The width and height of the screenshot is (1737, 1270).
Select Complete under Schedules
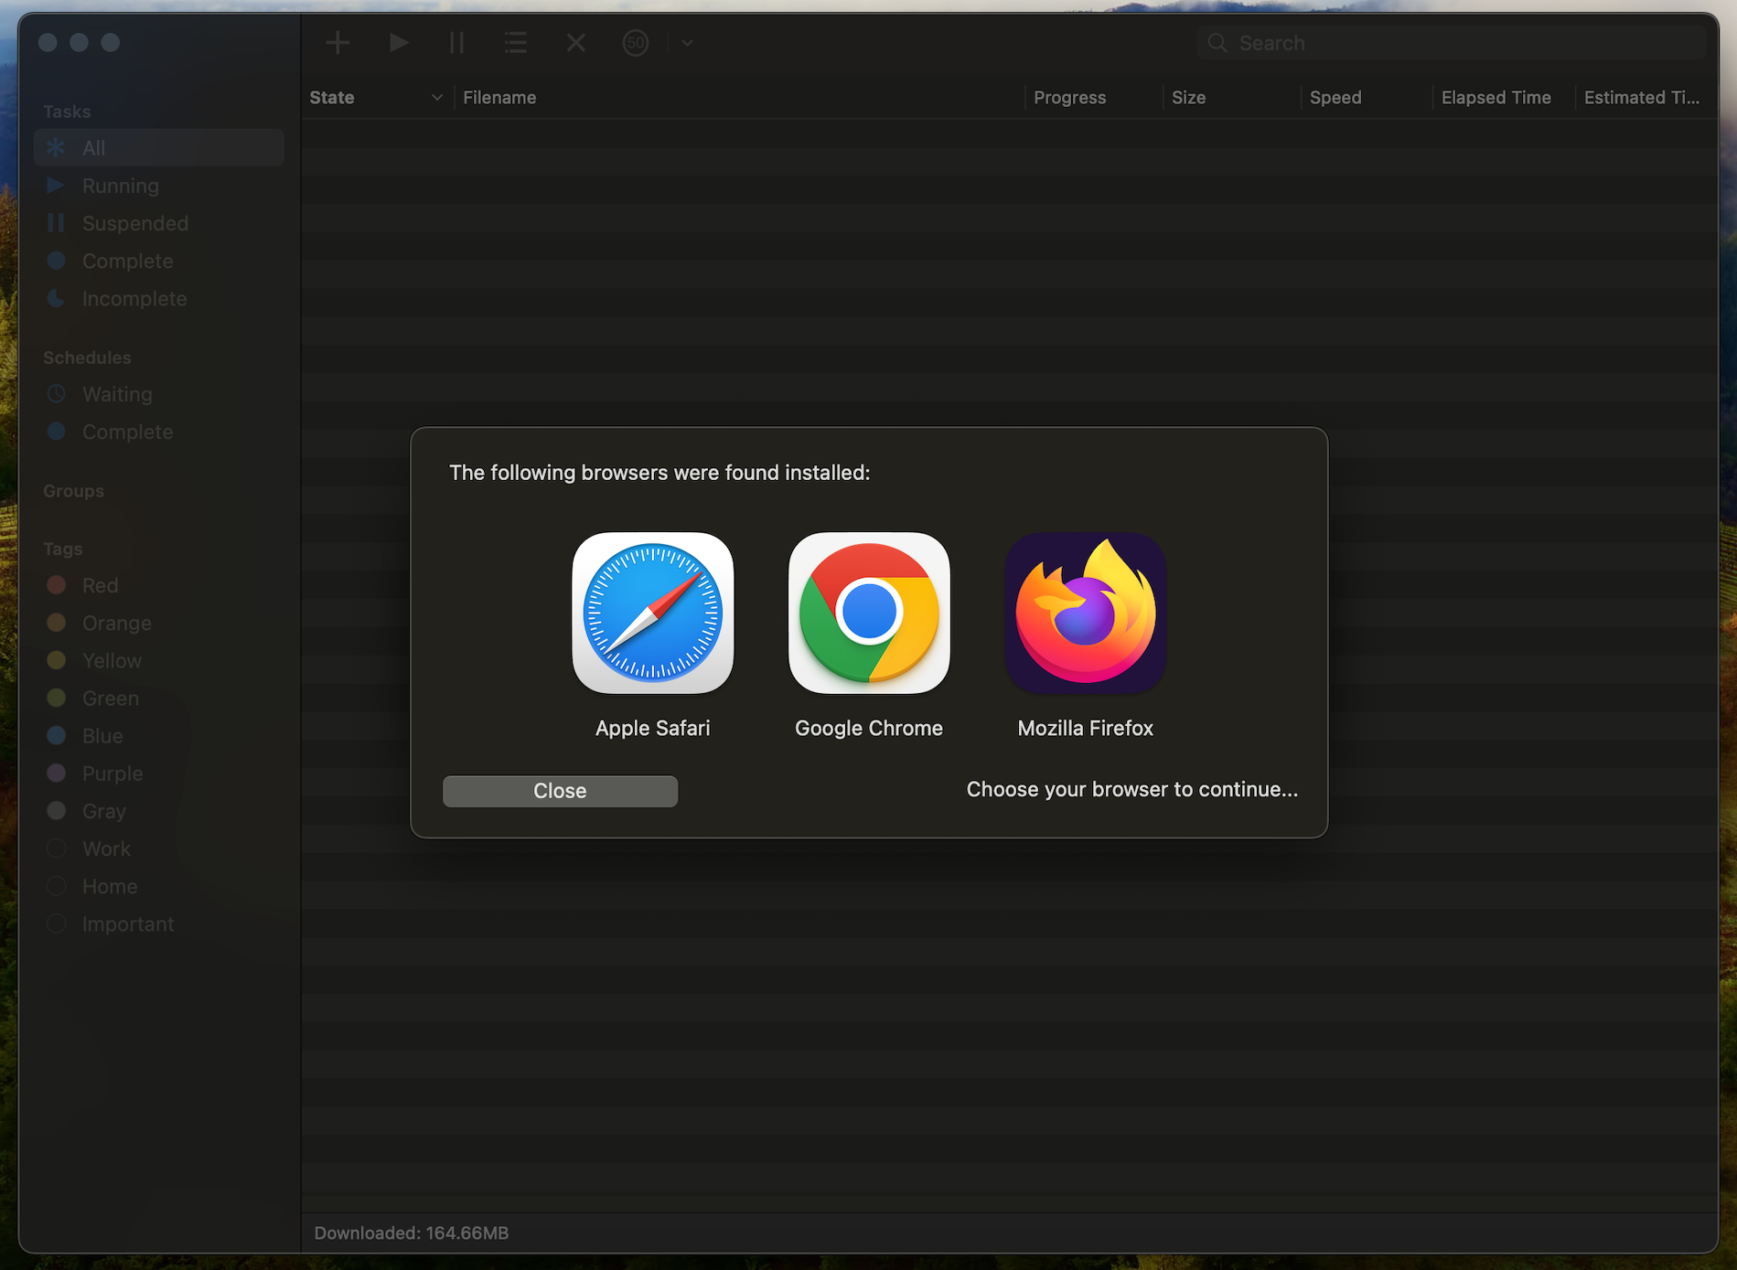[159, 432]
